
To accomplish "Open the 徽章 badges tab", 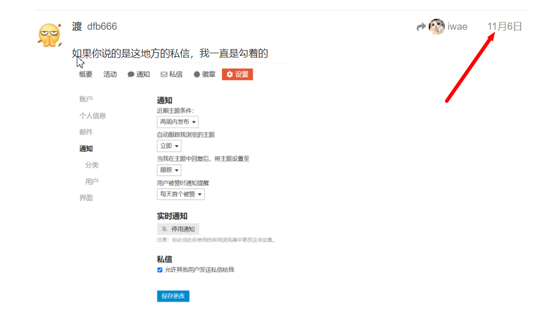I will point(204,74).
